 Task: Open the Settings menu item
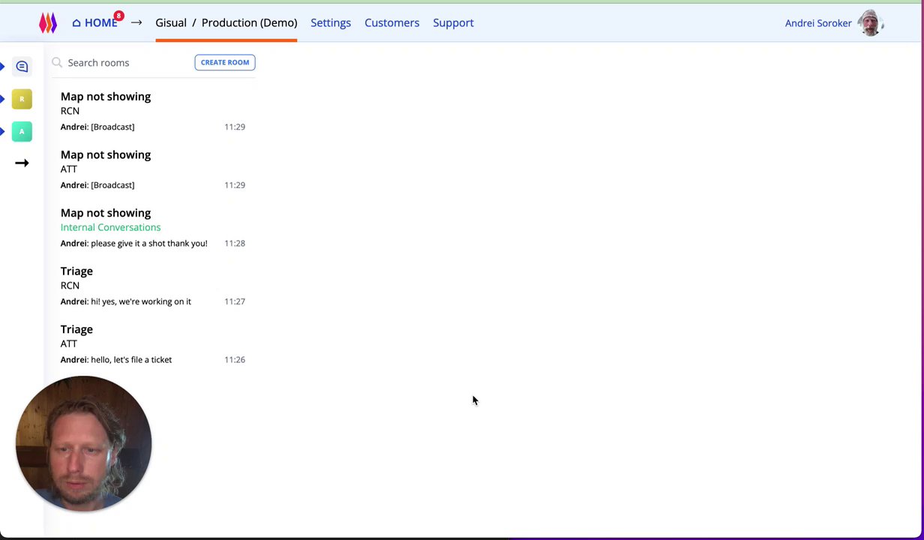click(x=331, y=22)
